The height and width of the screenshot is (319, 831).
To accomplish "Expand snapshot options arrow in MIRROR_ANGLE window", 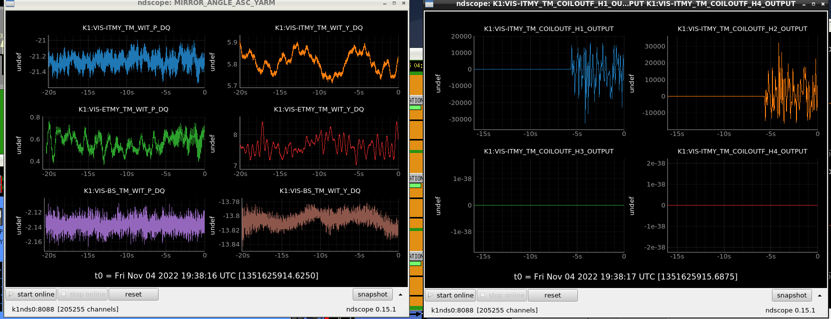I will (x=400, y=294).
